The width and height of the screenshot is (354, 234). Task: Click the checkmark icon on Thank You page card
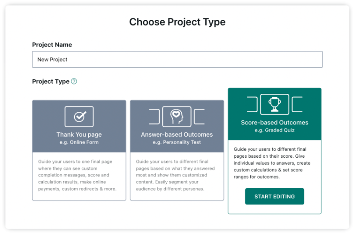click(79, 117)
